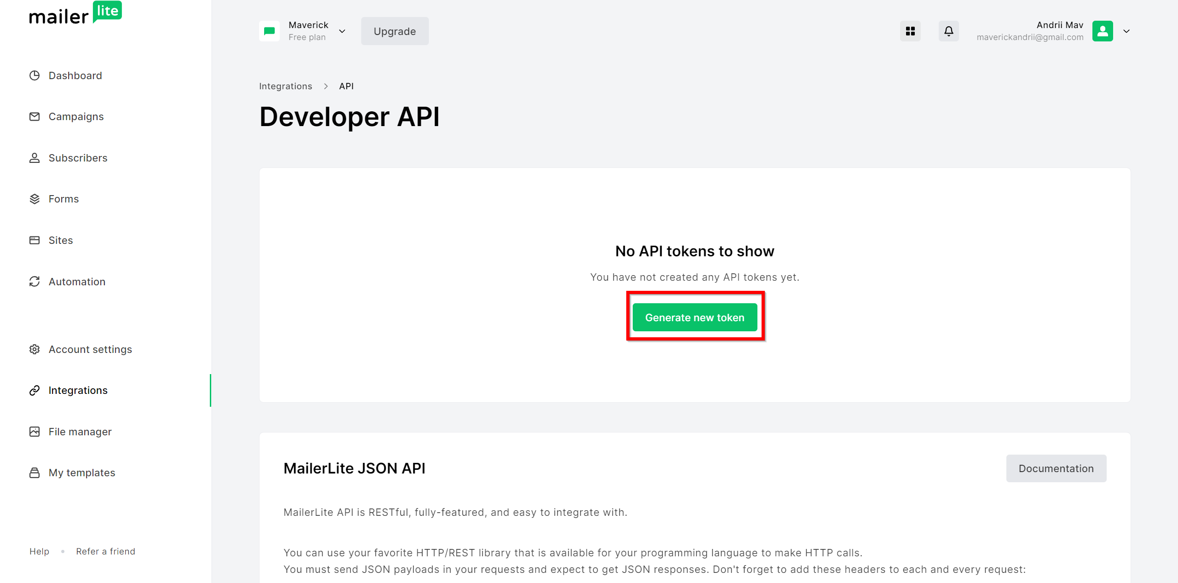The image size is (1178, 583).
Task: Open the API Documentation button
Action: [1056, 468]
